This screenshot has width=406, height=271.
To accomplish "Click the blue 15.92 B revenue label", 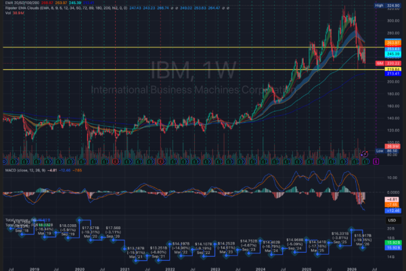I will (393, 248).
